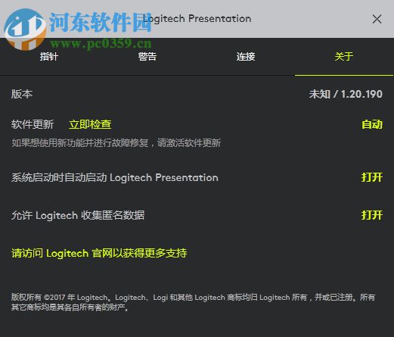Open the 警告 tab
Viewport: 394px width, 337px height.
click(x=147, y=57)
